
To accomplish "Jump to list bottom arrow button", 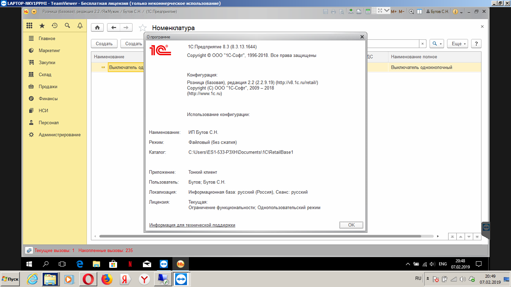I will pyautogui.click(x=477, y=237).
